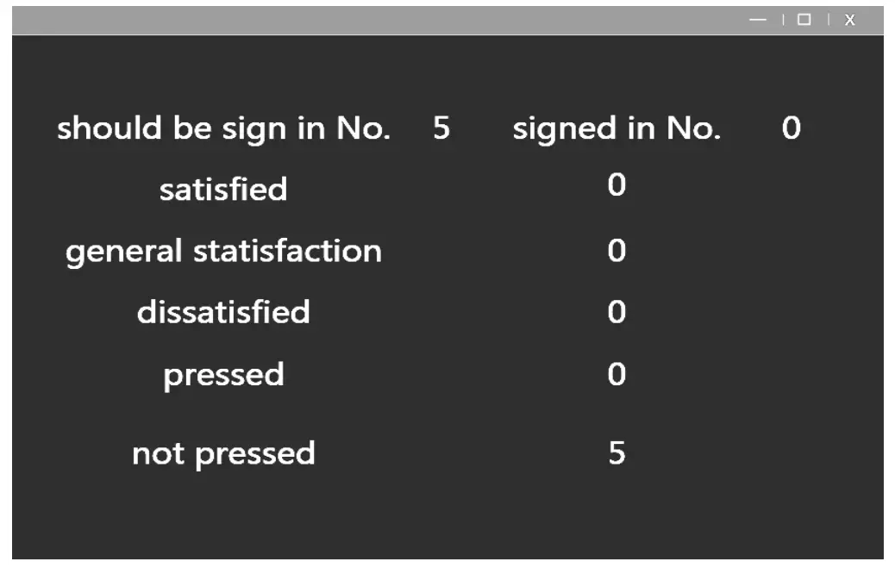This screenshot has width=895, height=574.
Task: Select the signed-in count 0
Action: pos(791,129)
